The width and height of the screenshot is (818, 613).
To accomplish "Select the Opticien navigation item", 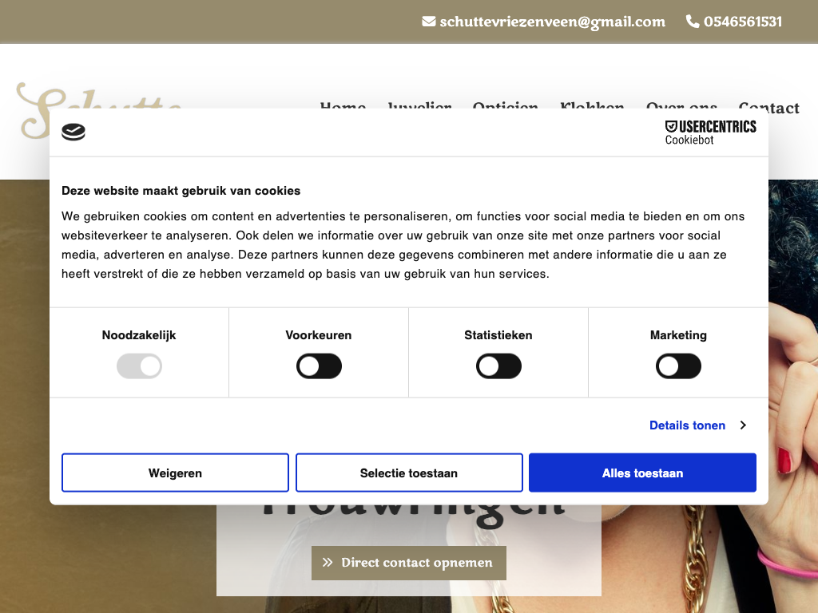I will (505, 105).
